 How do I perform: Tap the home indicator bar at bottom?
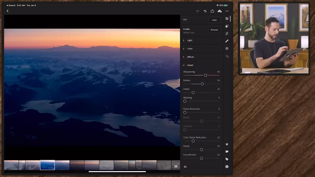tap(117, 172)
